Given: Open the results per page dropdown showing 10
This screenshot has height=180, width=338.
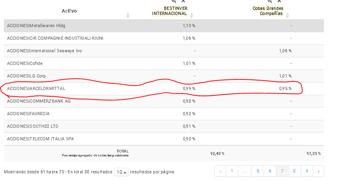Looking at the screenshot, I should 121,172.
